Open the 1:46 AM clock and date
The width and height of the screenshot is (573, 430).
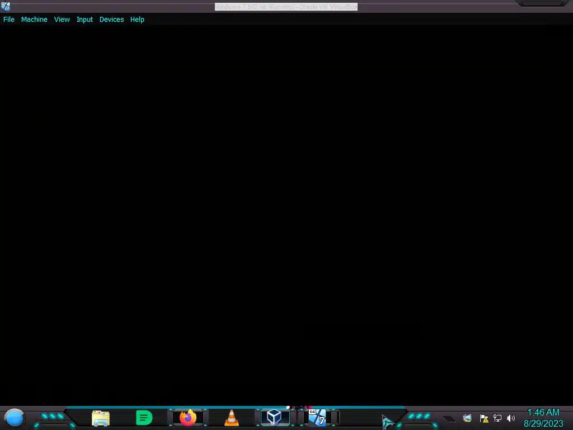543,418
